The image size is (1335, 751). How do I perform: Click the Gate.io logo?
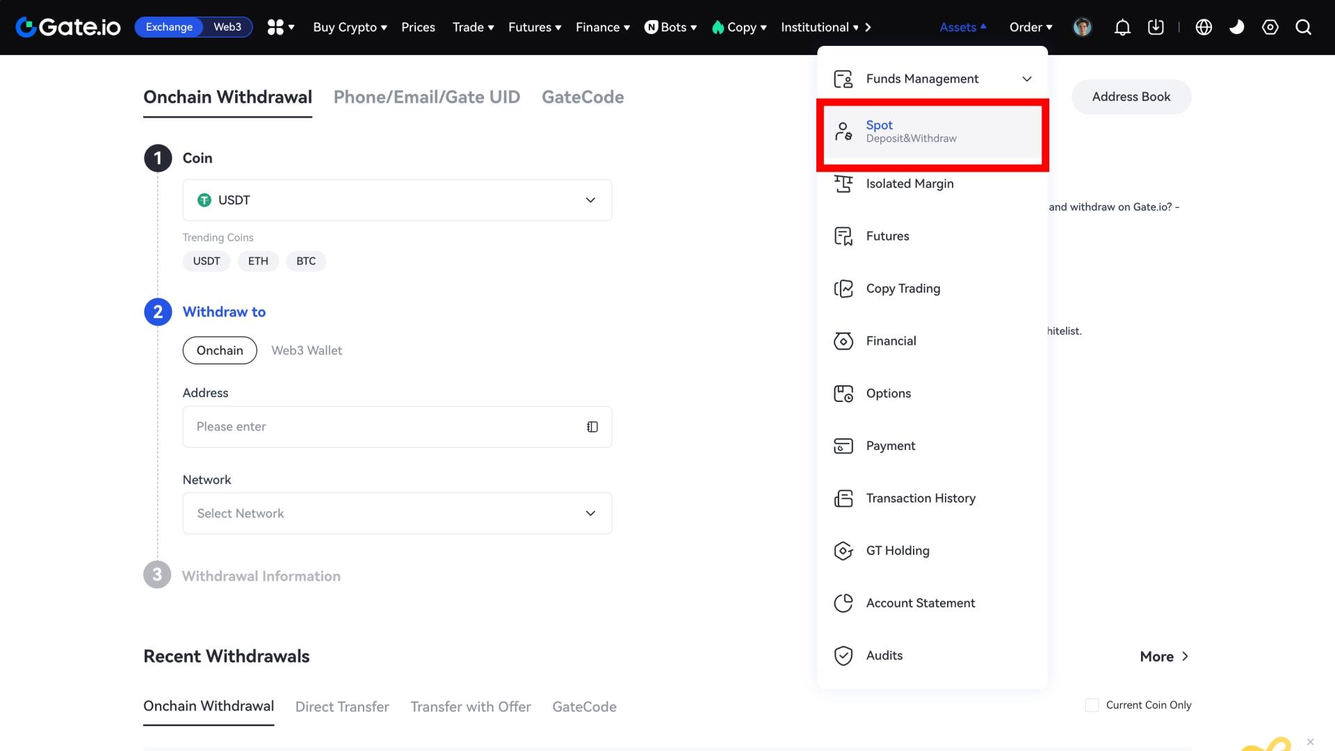click(68, 27)
